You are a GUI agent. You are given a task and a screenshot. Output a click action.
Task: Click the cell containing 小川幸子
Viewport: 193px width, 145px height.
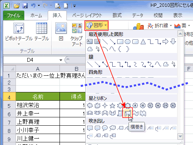click(38, 130)
